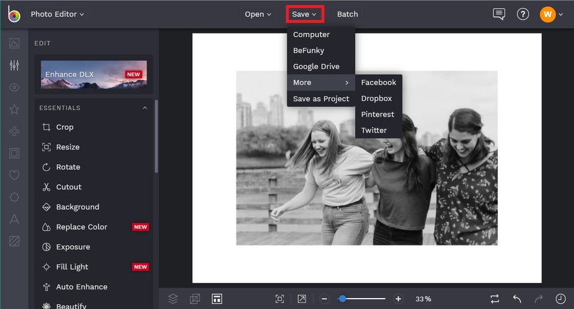Select the Text tool in sidebar

pos(14,220)
